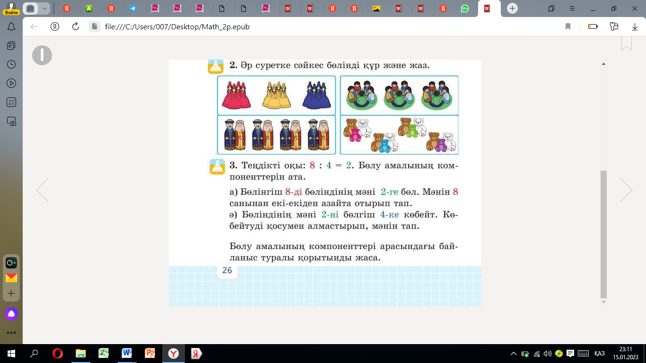Reload the current page
Screen dimensions: 646x363
[x=75, y=27]
